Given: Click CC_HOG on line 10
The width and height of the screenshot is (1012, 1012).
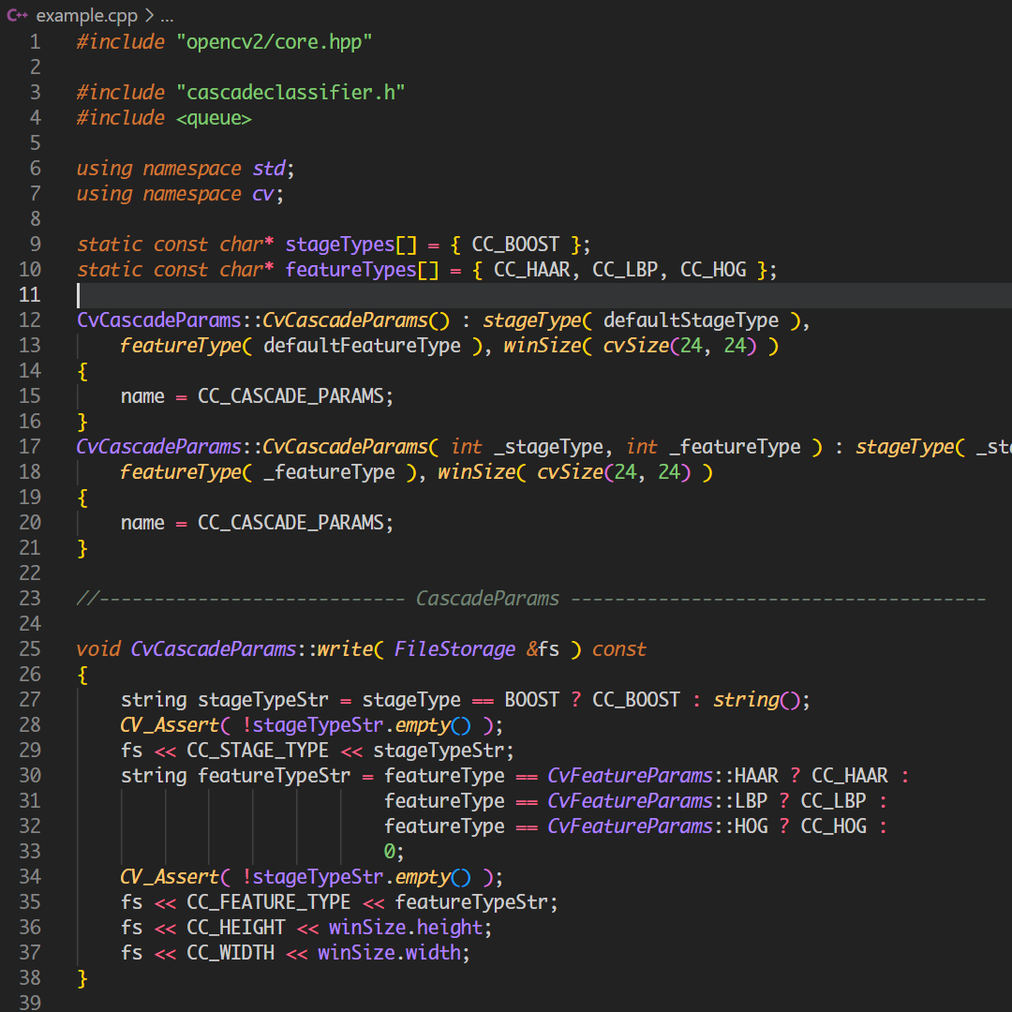Looking at the screenshot, I should tap(712, 270).
